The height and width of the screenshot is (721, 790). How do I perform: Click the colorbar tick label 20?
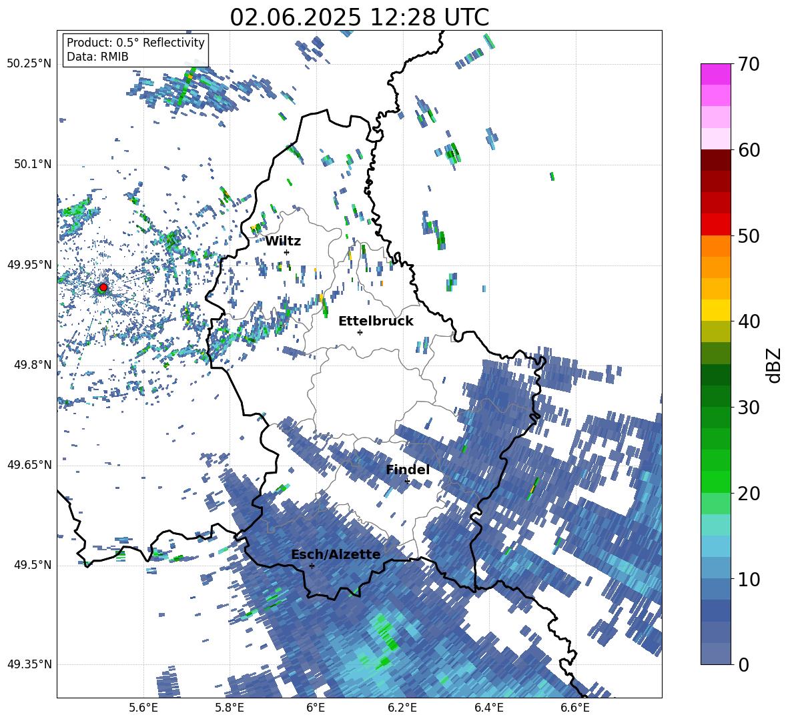coord(749,493)
